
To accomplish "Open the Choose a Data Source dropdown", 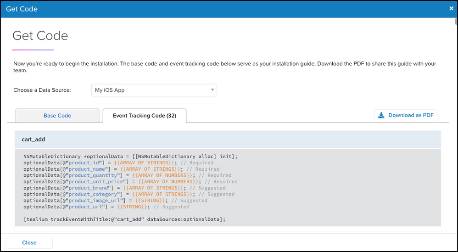I will tap(154, 90).
